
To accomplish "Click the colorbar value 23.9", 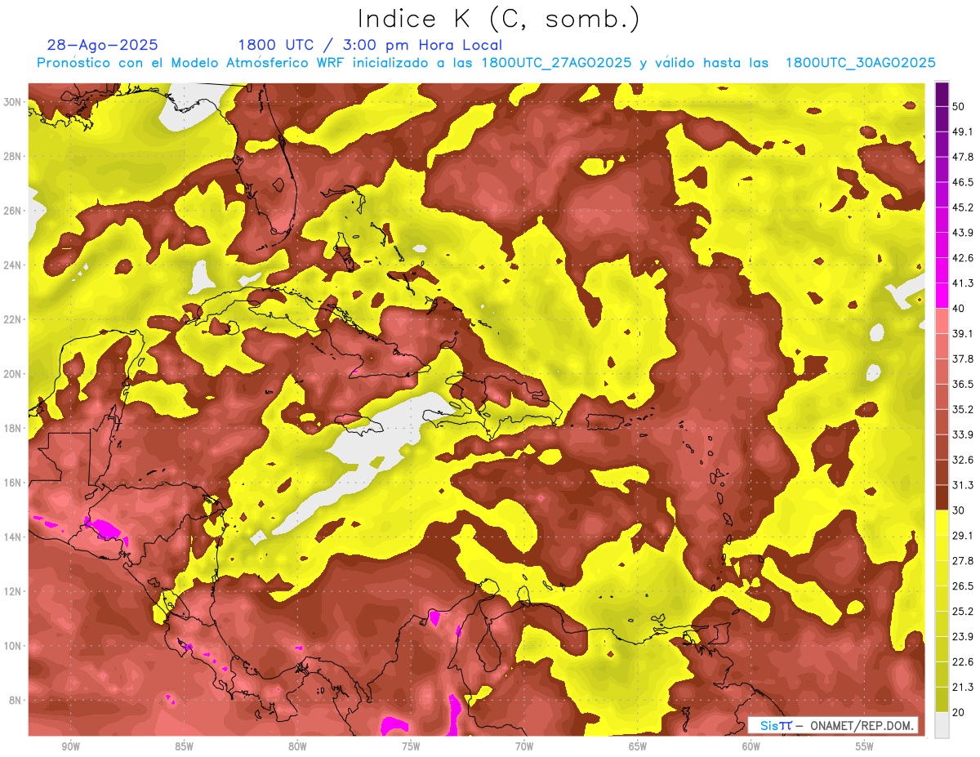I will coord(963,636).
